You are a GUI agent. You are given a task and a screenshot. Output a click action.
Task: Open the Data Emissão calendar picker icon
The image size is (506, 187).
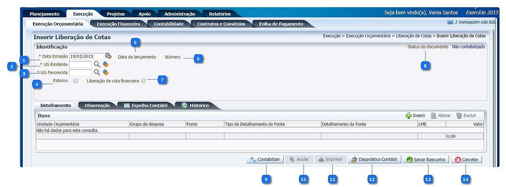[x=108, y=56]
